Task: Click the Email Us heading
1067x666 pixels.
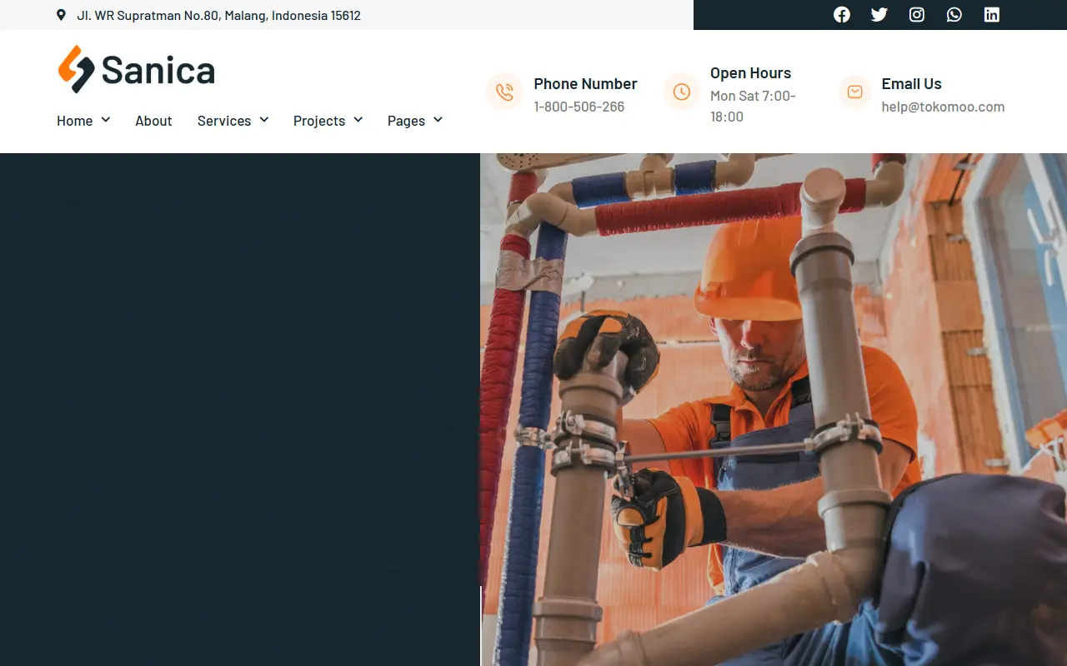Action: (911, 83)
